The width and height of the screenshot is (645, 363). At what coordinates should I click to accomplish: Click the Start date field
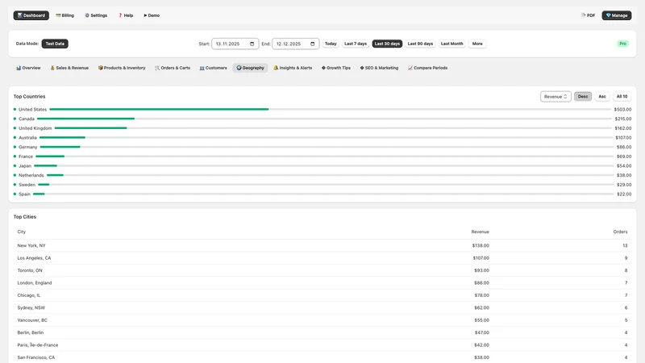point(235,44)
